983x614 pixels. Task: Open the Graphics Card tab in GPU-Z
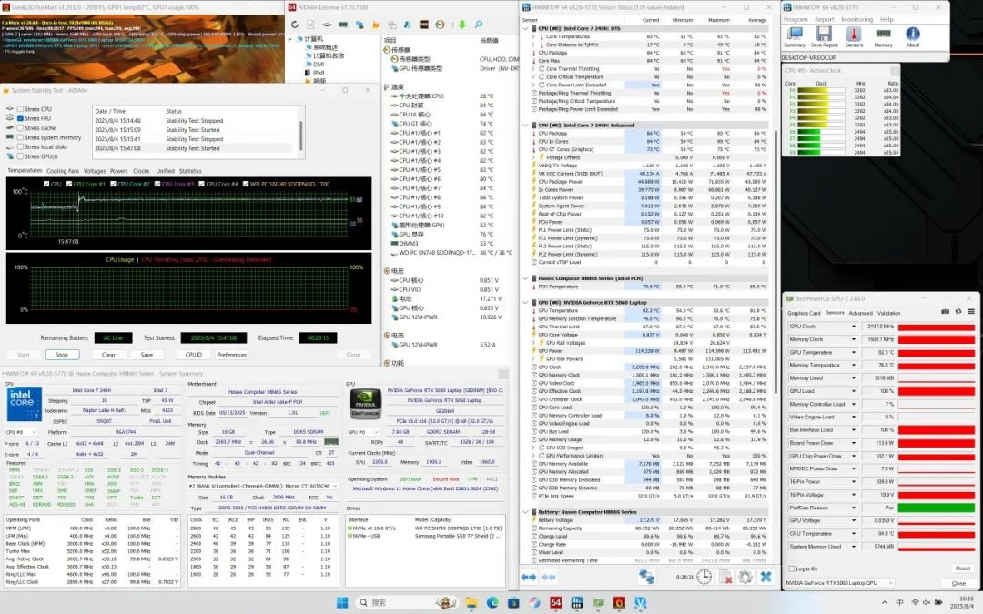pyautogui.click(x=804, y=313)
